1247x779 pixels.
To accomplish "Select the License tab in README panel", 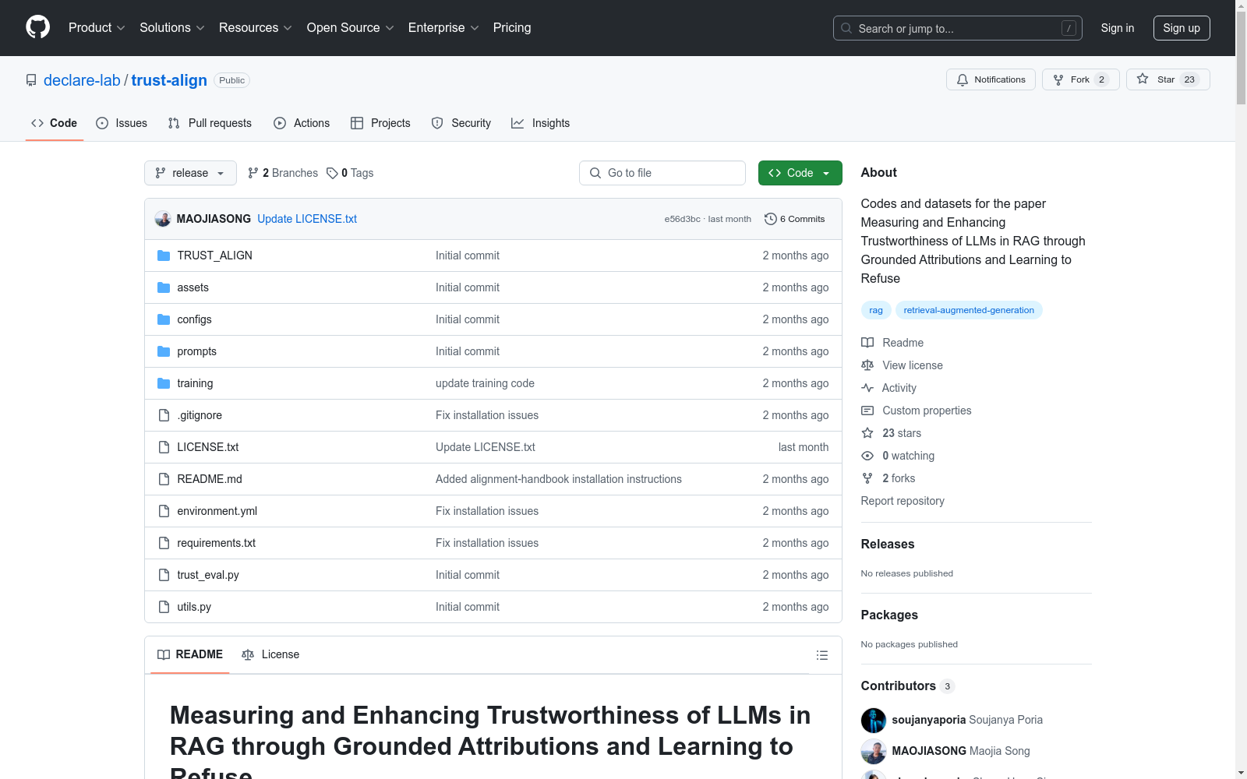I will coord(270,654).
